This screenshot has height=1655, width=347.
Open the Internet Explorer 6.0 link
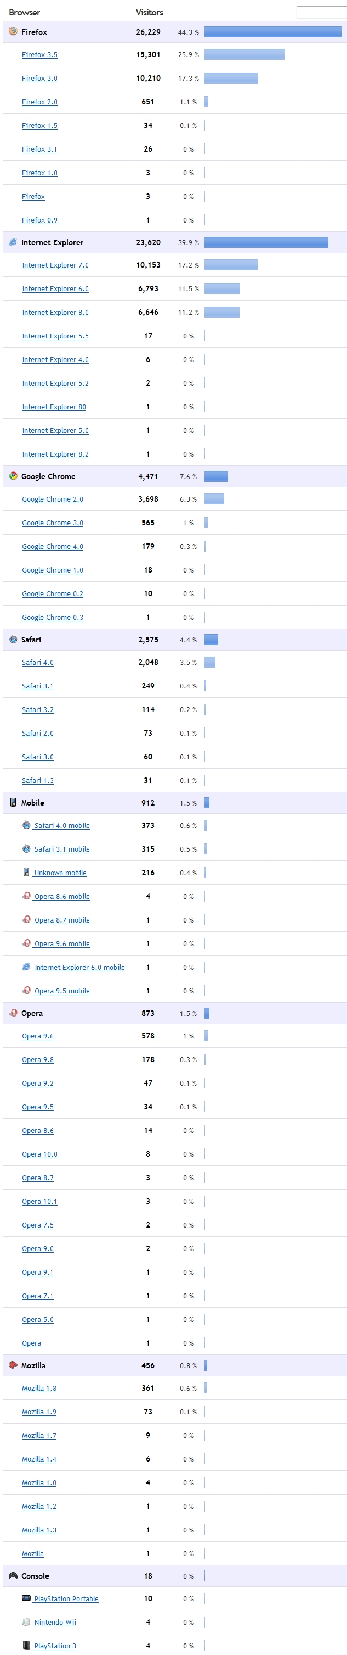[x=55, y=289]
